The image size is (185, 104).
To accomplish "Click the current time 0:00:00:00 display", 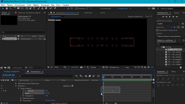I will coord(9,75).
